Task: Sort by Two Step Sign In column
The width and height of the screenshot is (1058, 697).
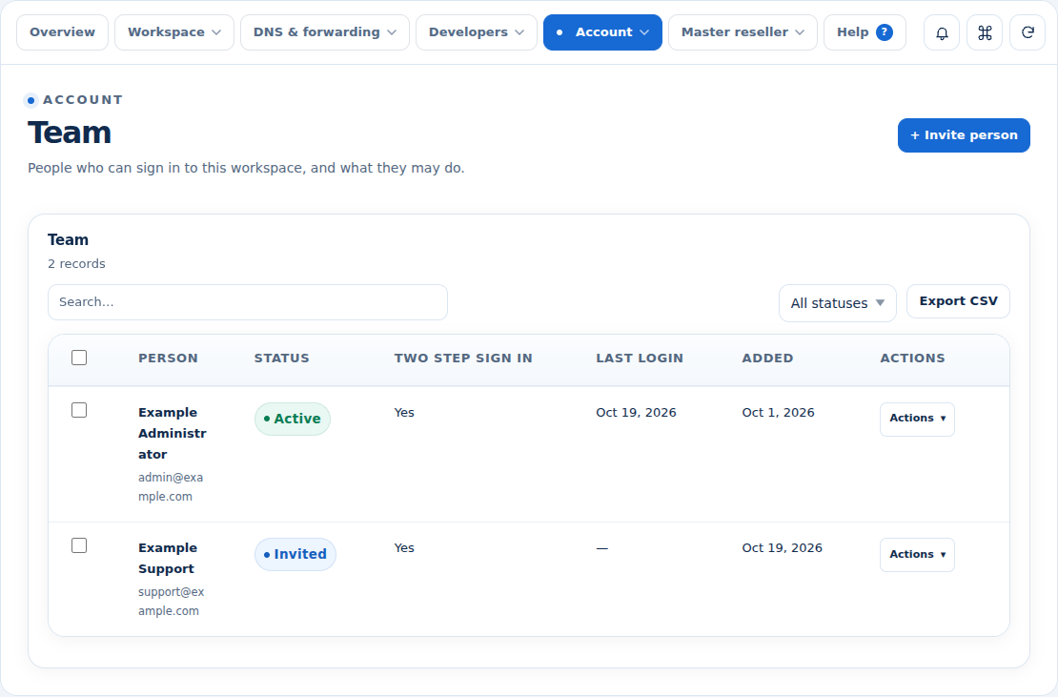Action: coord(463,359)
